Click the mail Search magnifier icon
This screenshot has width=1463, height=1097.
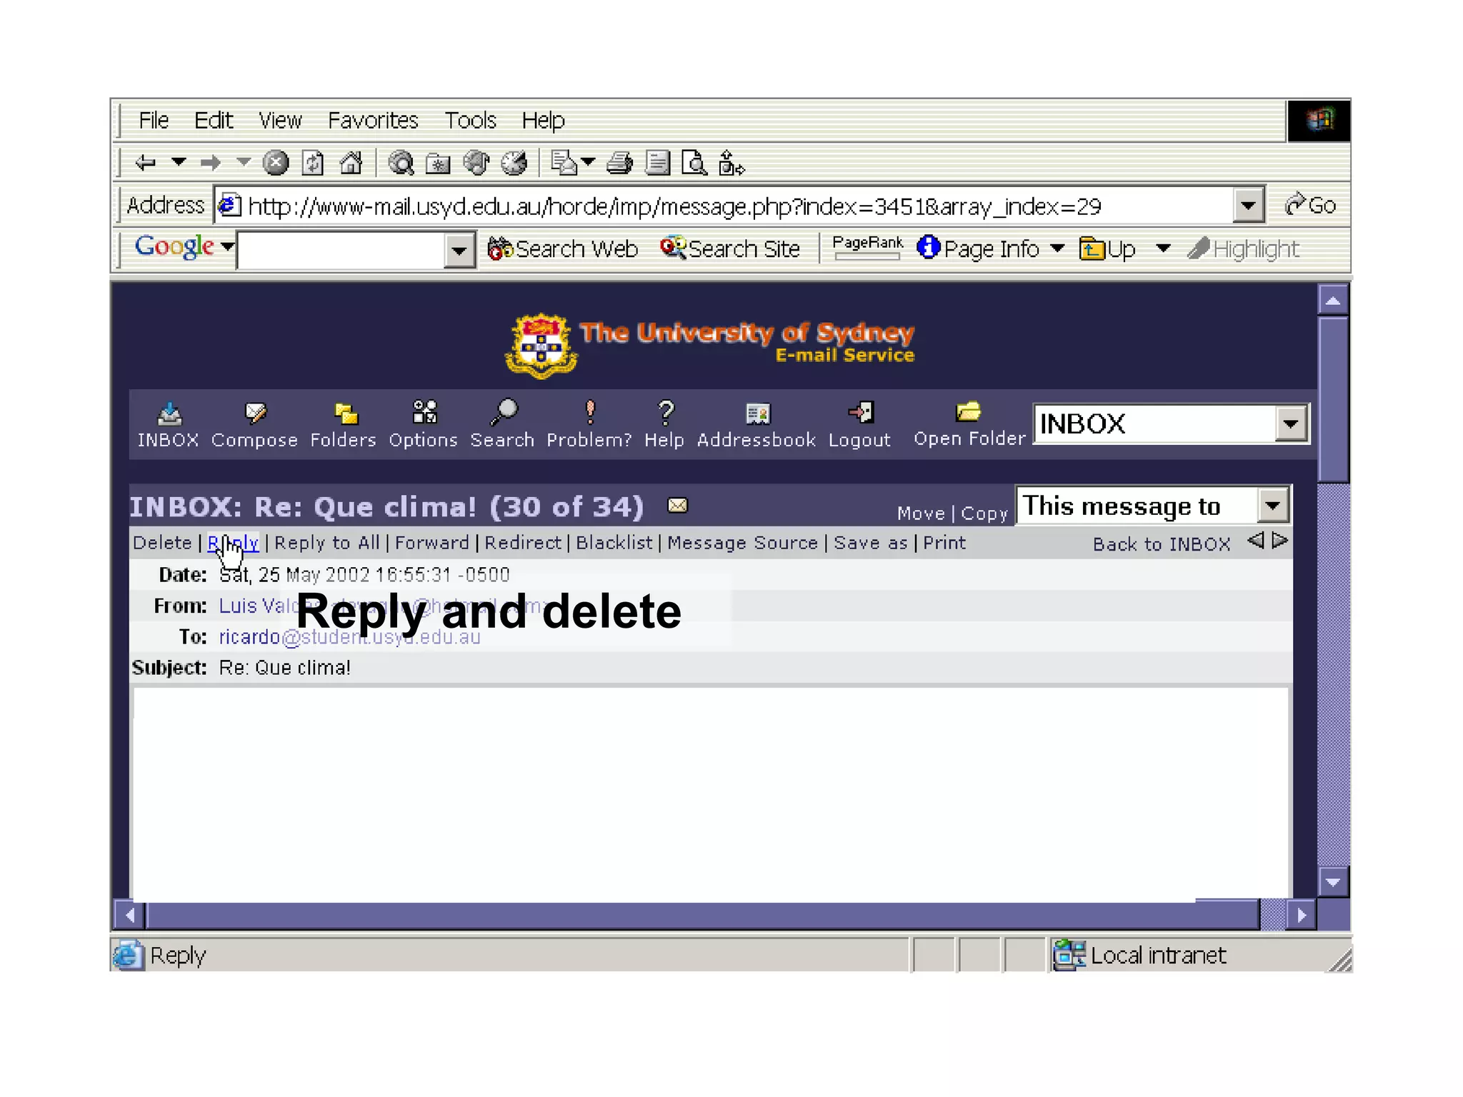click(x=503, y=412)
